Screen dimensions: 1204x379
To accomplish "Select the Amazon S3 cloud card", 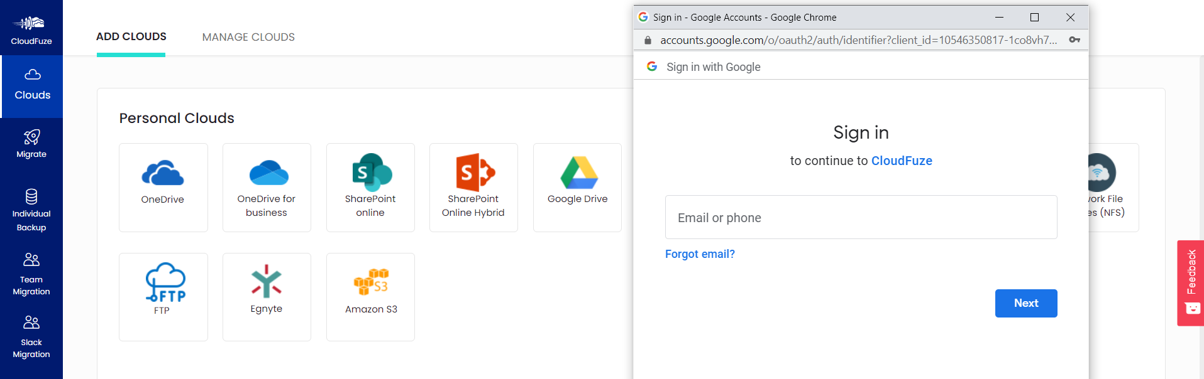I will pyautogui.click(x=370, y=297).
